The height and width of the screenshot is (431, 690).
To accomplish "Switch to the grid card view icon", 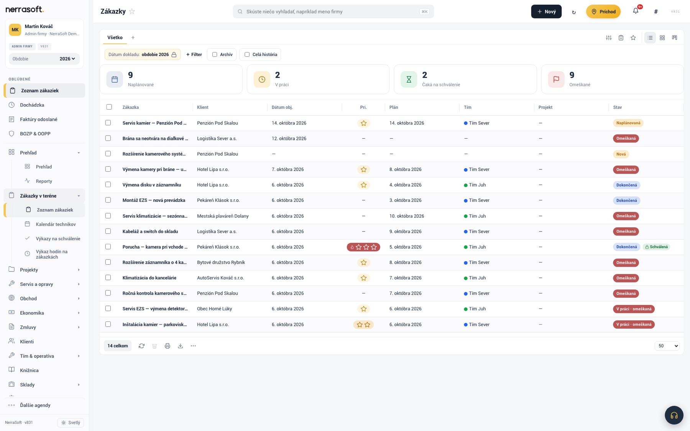I will 662,38.
